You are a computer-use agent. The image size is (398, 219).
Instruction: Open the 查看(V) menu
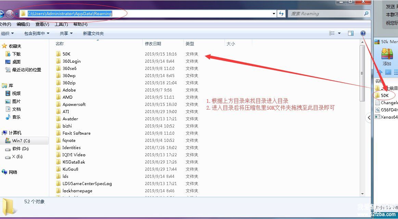point(42,24)
